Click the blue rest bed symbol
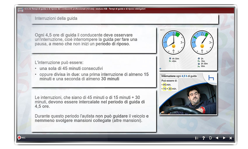Viewport: 248px width, 149px height. (211, 78)
